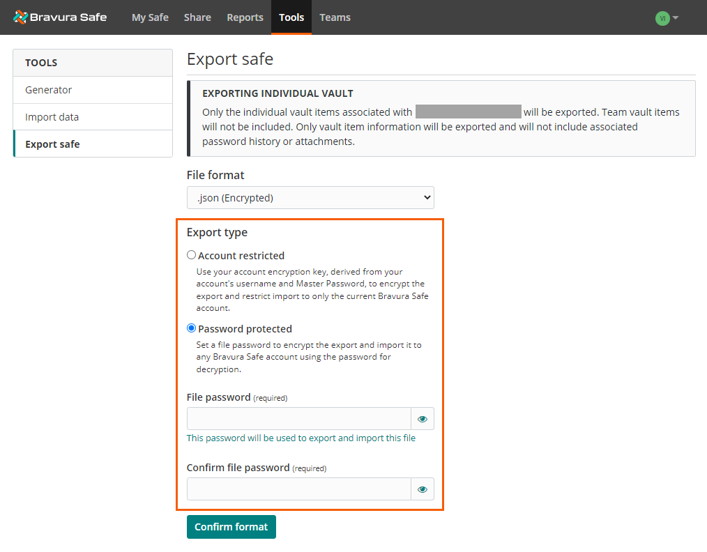Screen dimensions: 707x552
Task: Expand the account menu caret beside the avatar
Action: 674,17
